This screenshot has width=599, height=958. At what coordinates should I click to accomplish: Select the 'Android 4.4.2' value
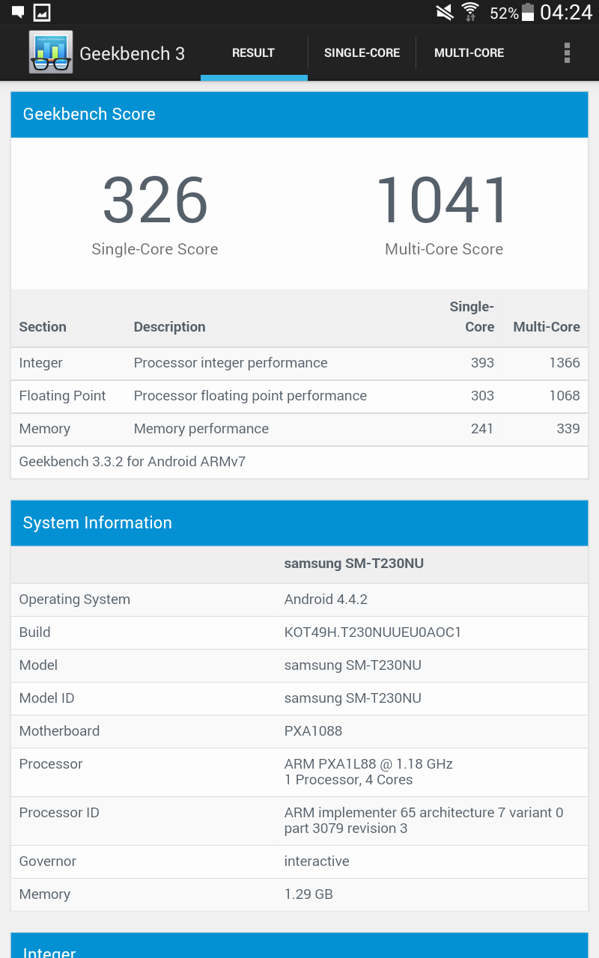(326, 599)
